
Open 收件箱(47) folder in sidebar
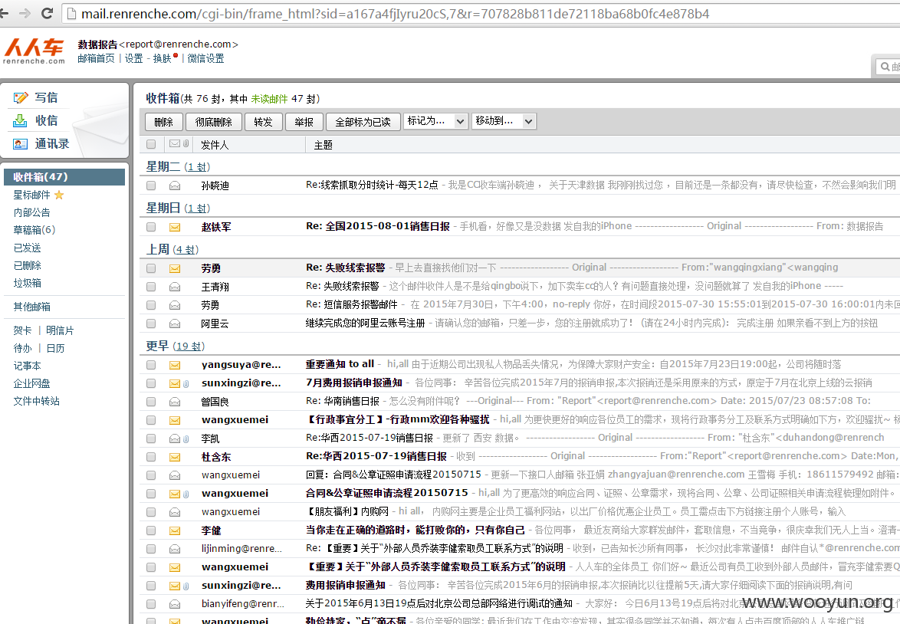click(x=64, y=177)
